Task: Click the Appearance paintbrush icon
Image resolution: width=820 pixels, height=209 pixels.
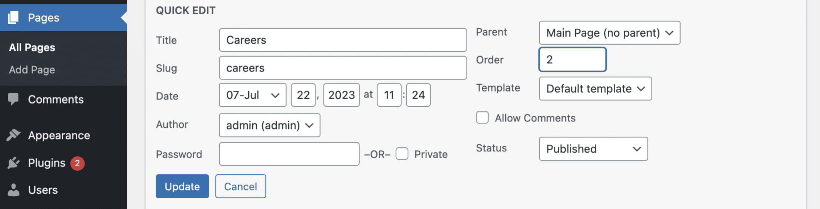Action: [x=13, y=135]
